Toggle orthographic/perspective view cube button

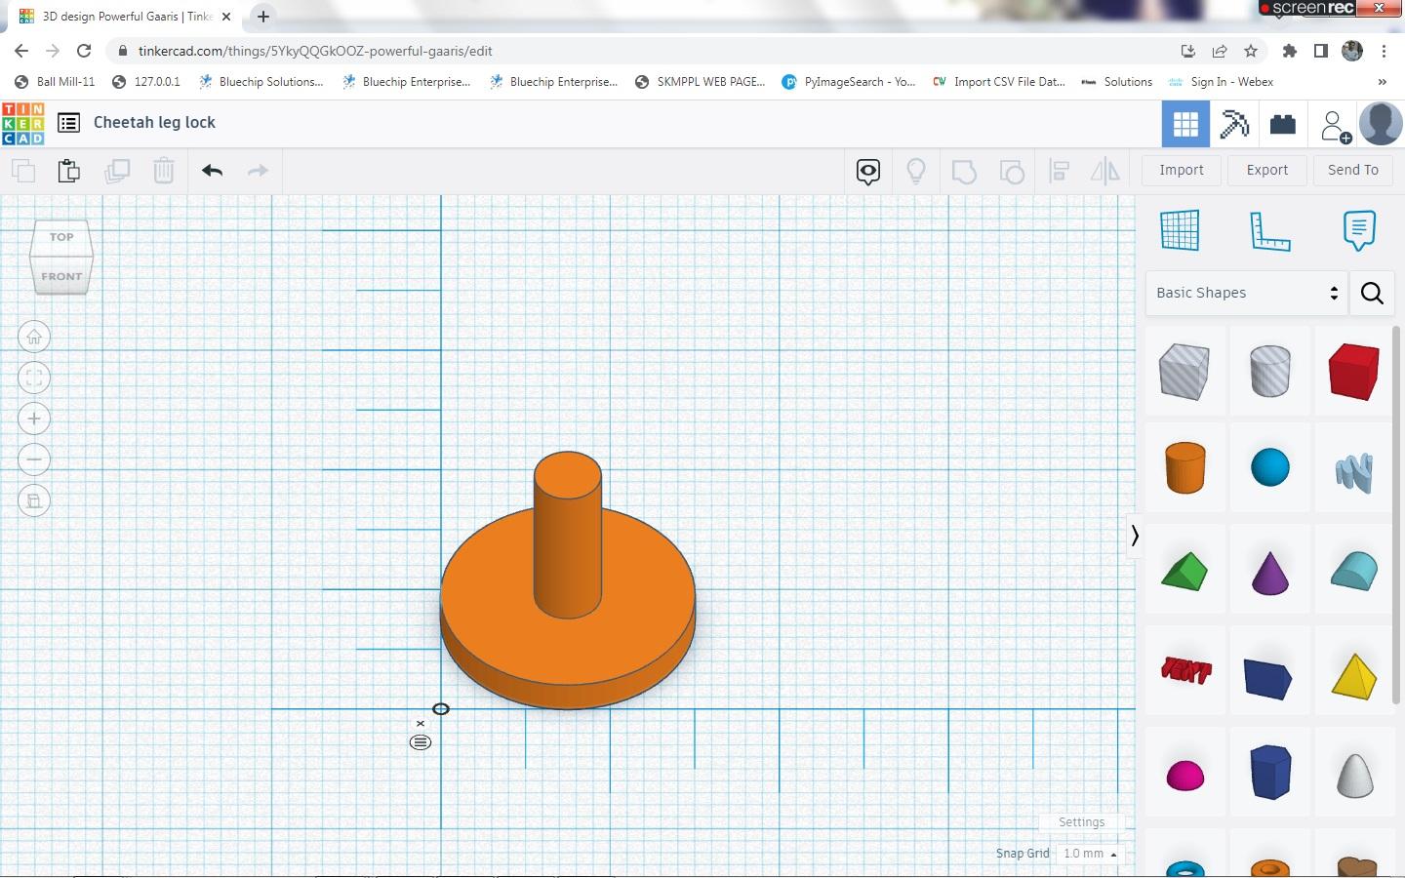tap(34, 501)
